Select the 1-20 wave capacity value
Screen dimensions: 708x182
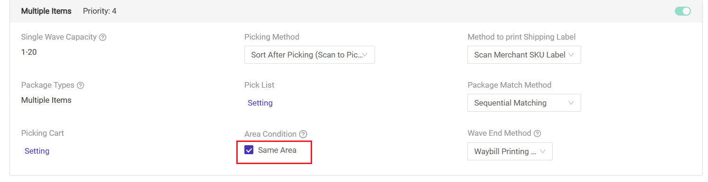click(x=29, y=52)
